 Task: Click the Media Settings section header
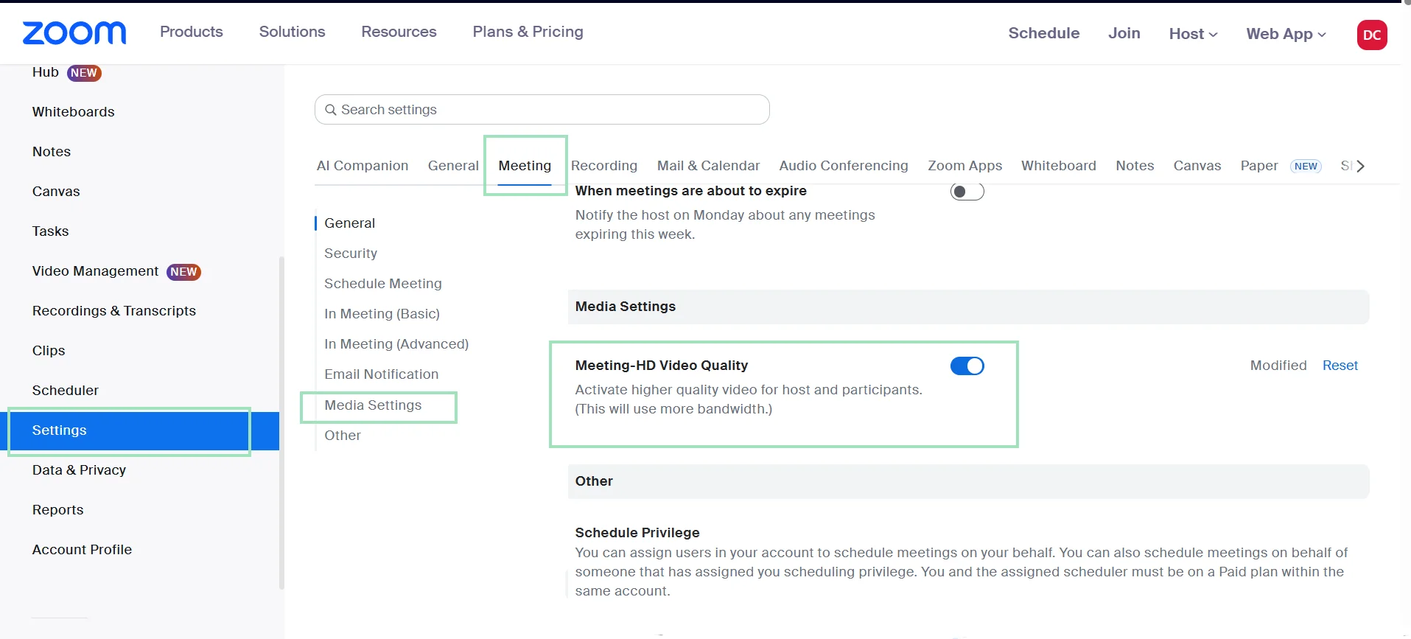(968, 307)
